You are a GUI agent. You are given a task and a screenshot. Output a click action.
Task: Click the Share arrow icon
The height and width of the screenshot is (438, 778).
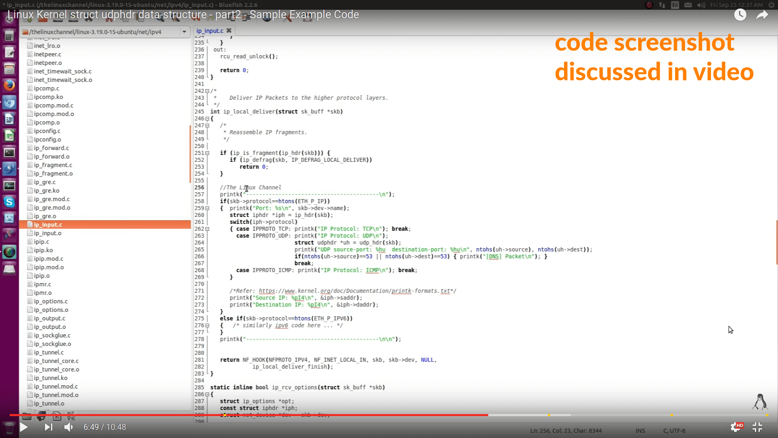(762, 15)
